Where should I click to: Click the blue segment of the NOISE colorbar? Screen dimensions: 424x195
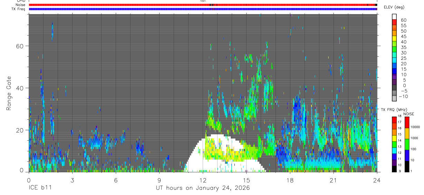[407, 155]
